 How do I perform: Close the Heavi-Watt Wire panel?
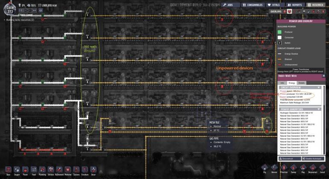(x=323, y=75)
